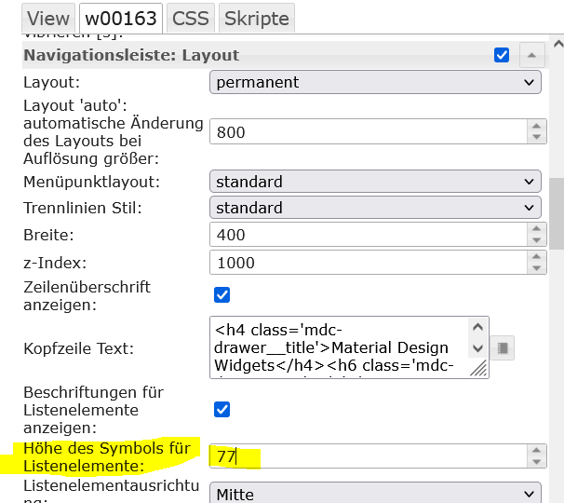The image size is (564, 503).
Task: Click the z-Index label
Action: 55,263
